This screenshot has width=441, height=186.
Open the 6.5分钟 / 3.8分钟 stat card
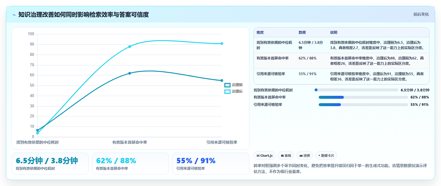click(x=50, y=164)
